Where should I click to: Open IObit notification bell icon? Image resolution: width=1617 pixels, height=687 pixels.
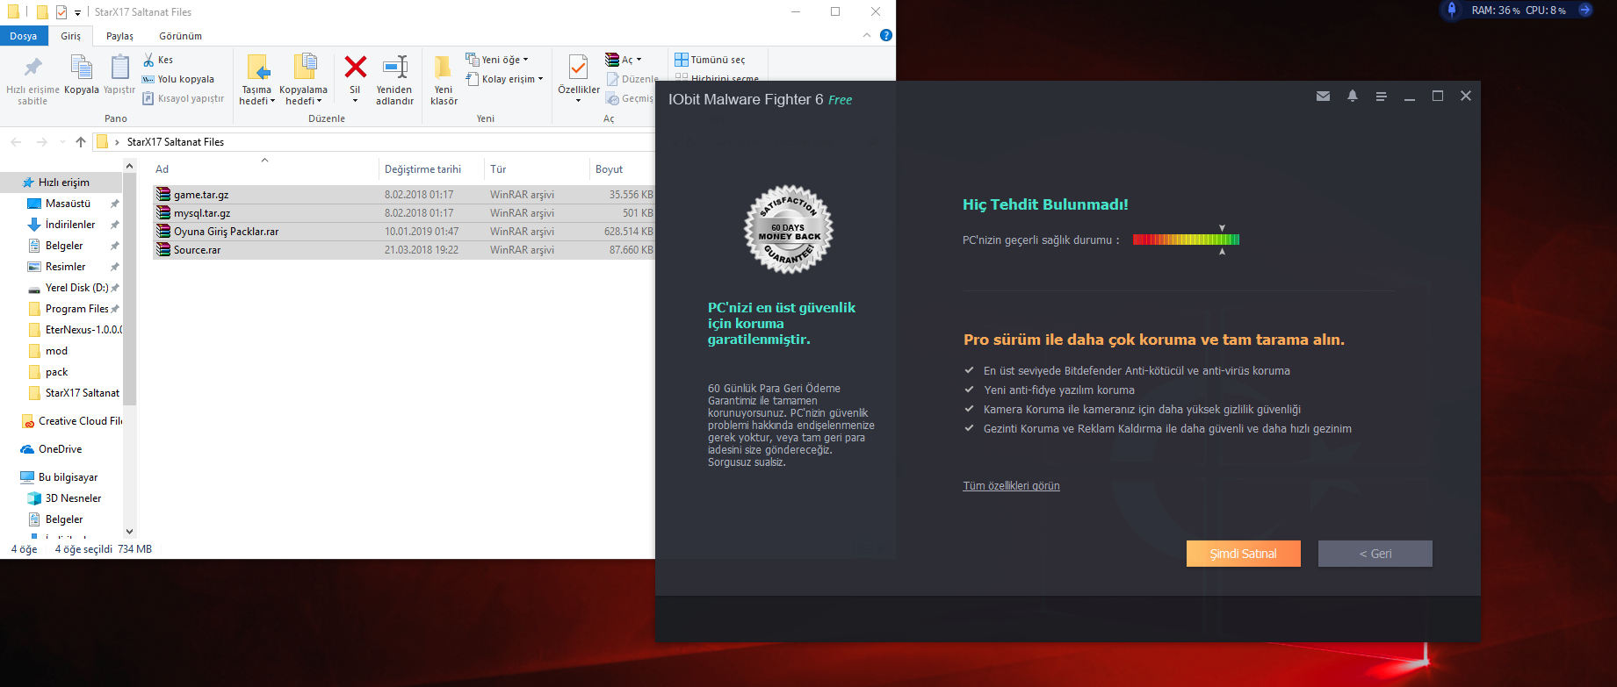[x=1353, y=96]
